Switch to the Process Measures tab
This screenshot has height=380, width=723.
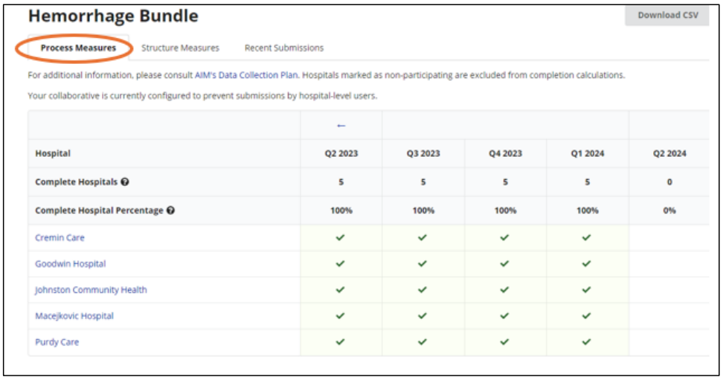78,48
